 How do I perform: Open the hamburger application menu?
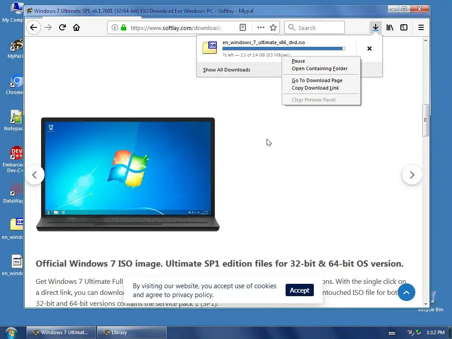tap(421, 28)
